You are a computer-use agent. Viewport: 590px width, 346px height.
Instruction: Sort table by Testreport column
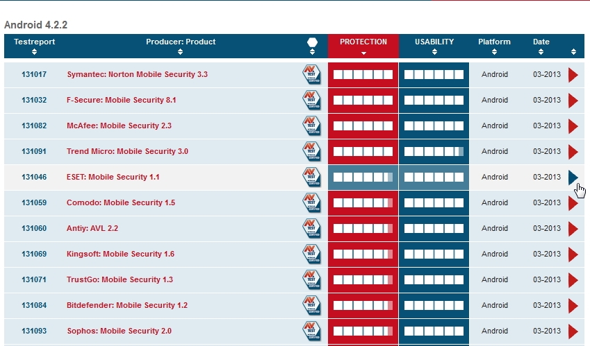[x=34, y=52]
